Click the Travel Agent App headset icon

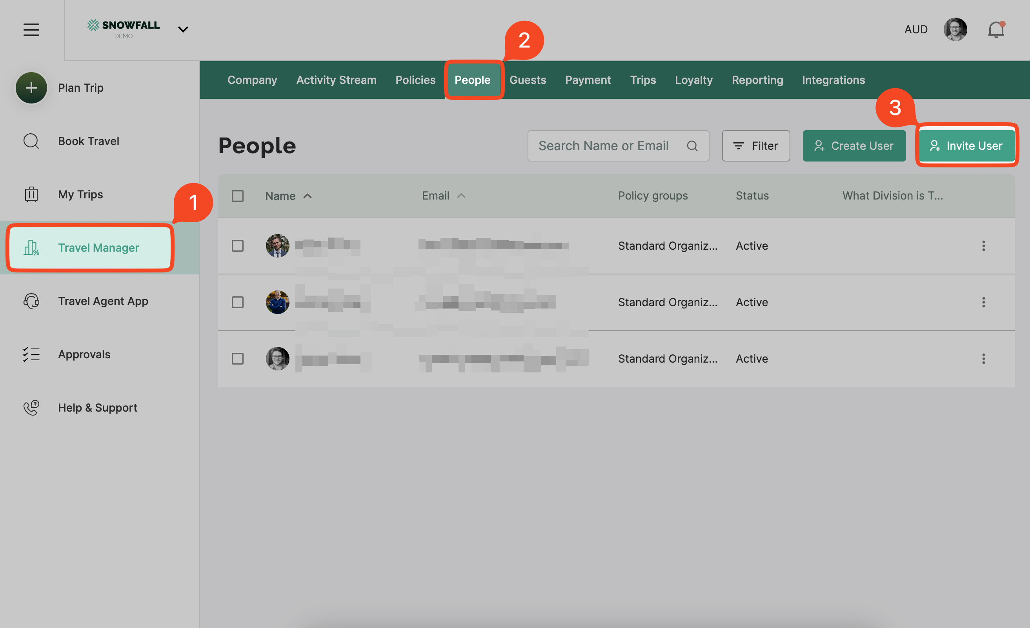point(31,301)
